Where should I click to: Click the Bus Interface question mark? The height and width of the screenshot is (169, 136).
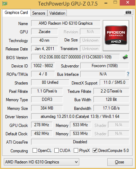(128, 74)
